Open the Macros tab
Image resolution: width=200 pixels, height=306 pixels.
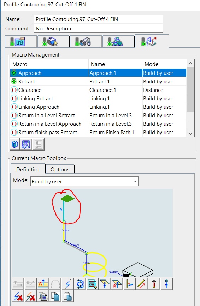pos(152,41)
